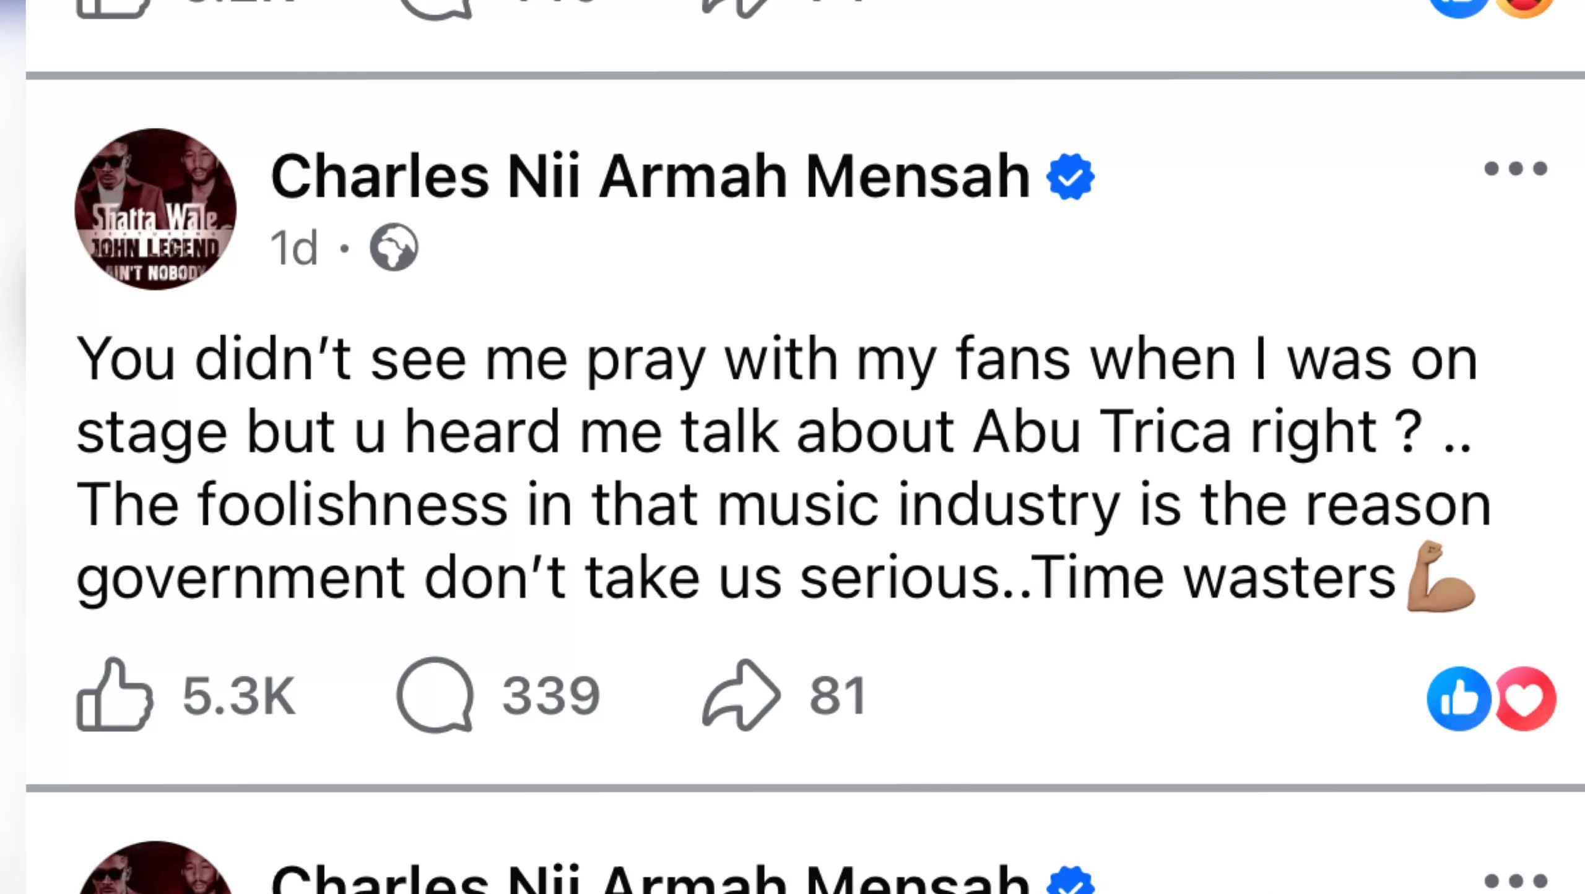This screenshot has width=1585, height=894.
Task: Open Charles Nii Armah Mensah's profile from the Abu Trica post
Action: point(650,177)
